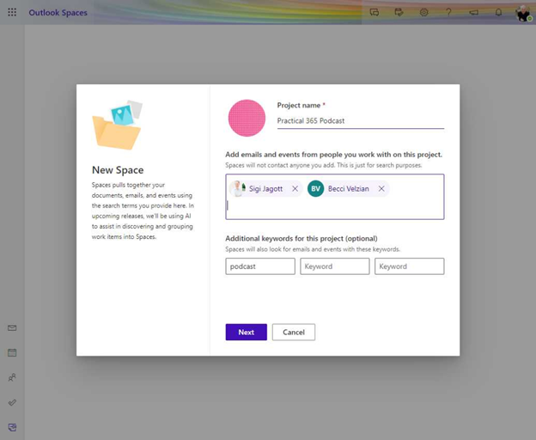
Task: Click the megaphone what's new icon
Action: 473,13
